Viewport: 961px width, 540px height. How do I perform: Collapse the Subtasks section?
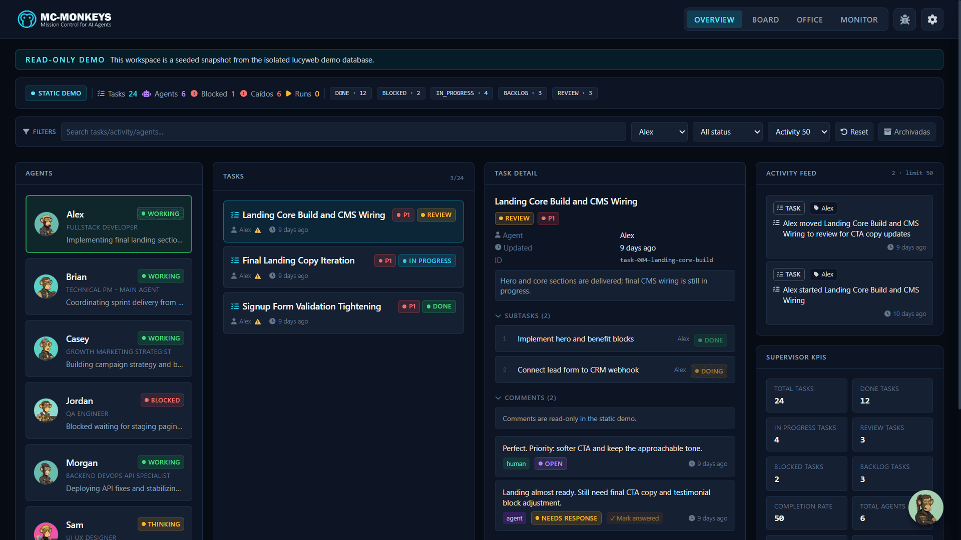tap(522, 316)
